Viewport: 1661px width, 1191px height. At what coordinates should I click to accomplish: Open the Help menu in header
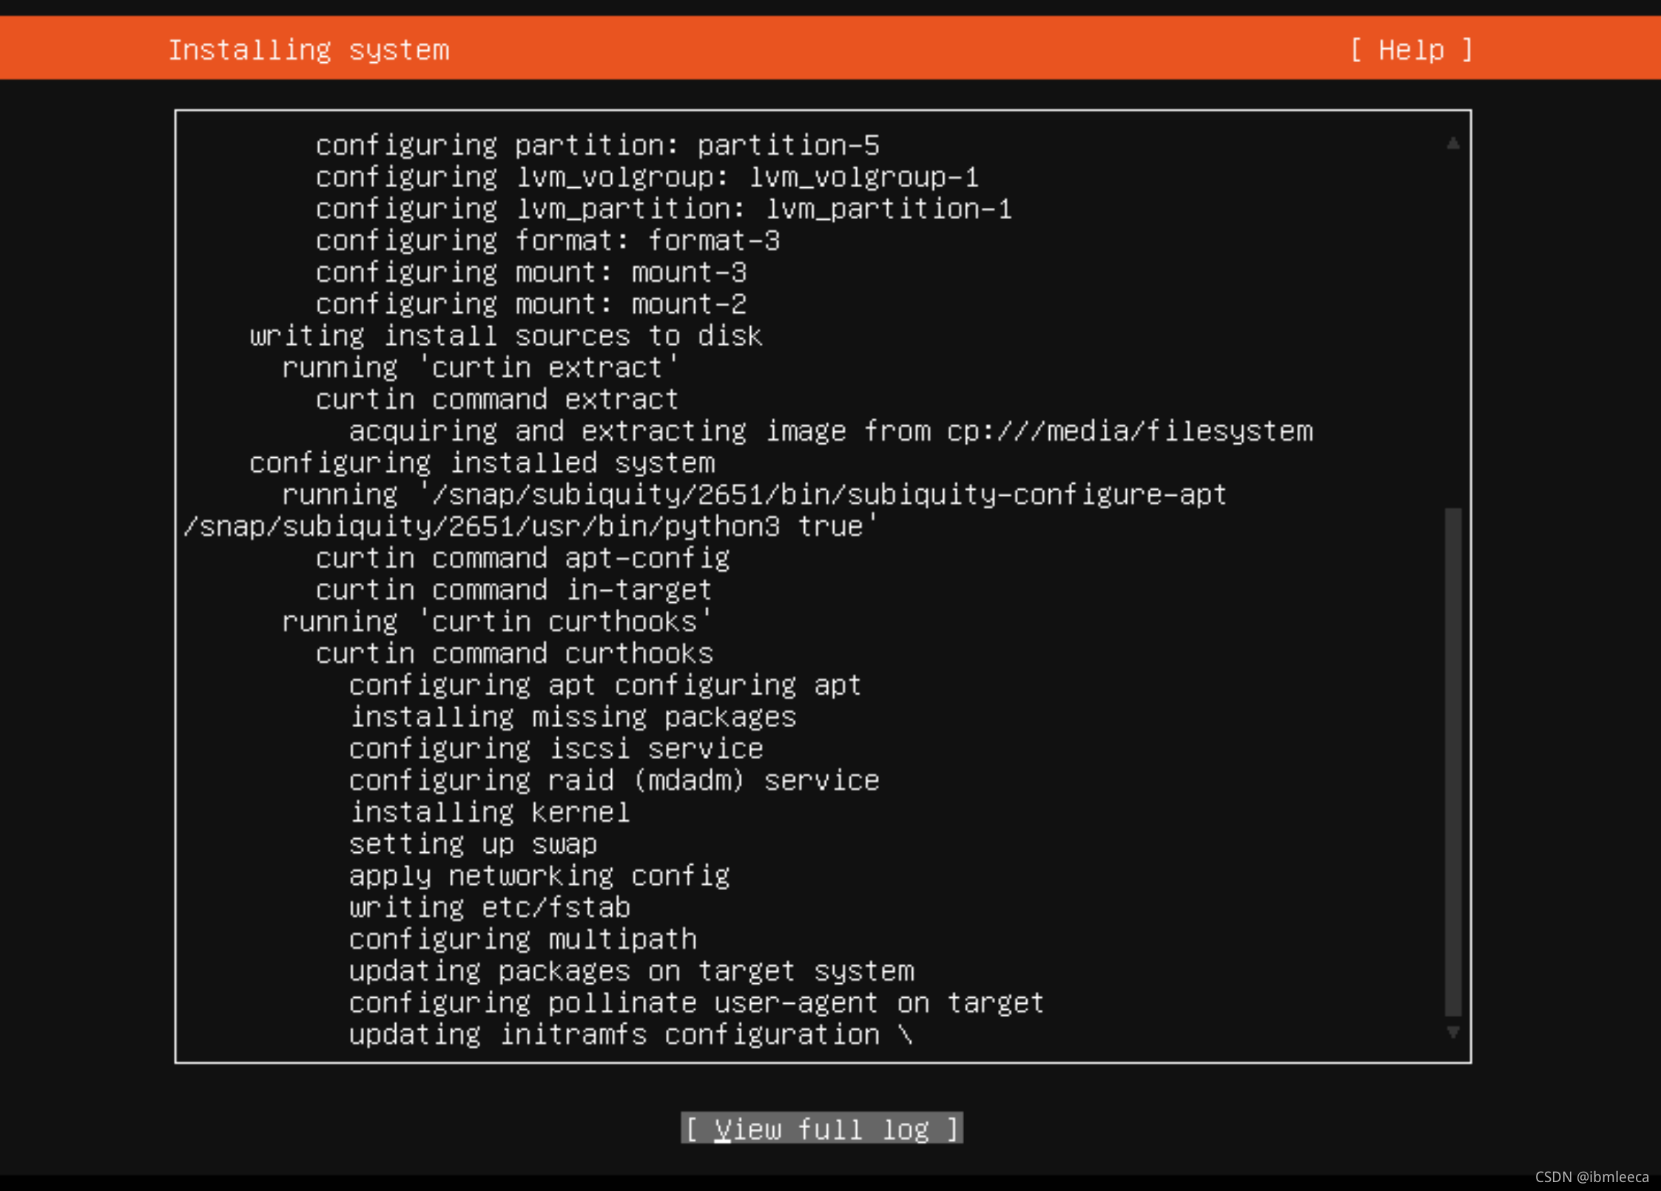1411,50
